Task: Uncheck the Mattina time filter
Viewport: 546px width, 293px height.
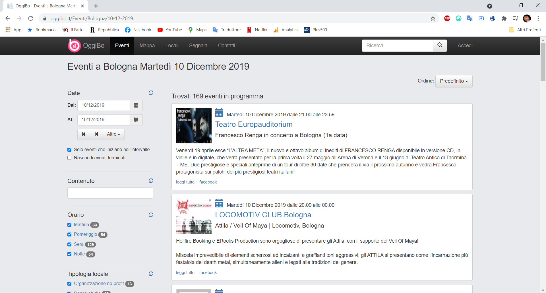Action: click(69, 225)
